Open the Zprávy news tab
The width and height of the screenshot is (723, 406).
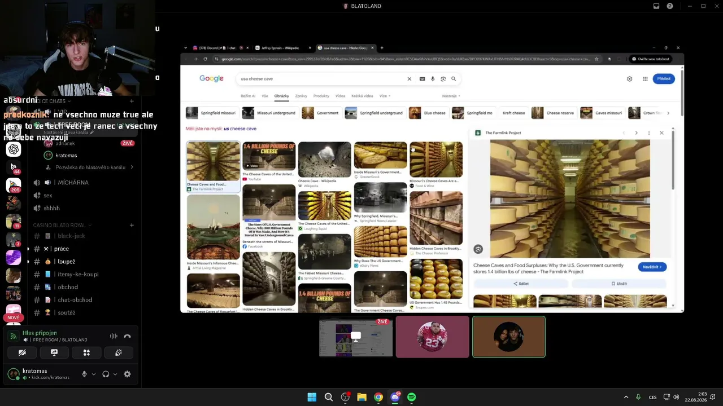pos(301,96)
